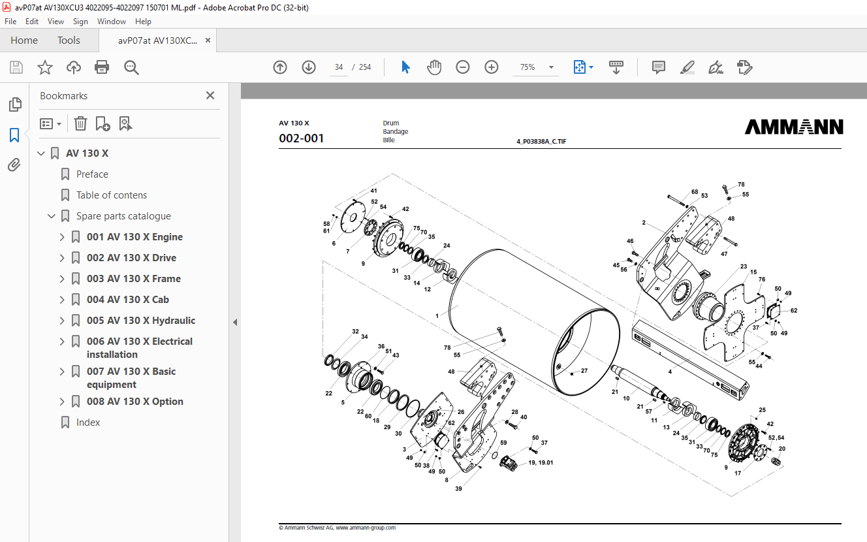Open the File menu
The height and width of the screenshot is (542, 867).
coord(10,22)
